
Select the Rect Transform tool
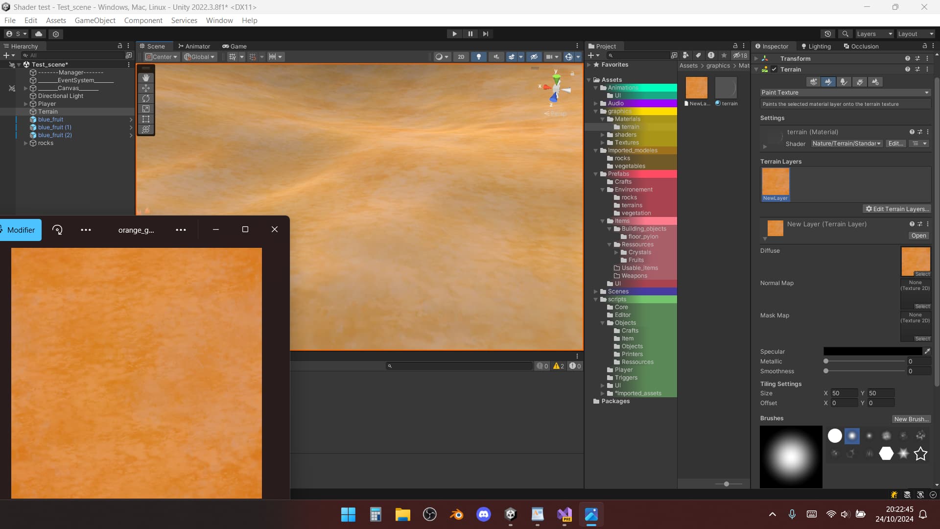tap(146, 119)
